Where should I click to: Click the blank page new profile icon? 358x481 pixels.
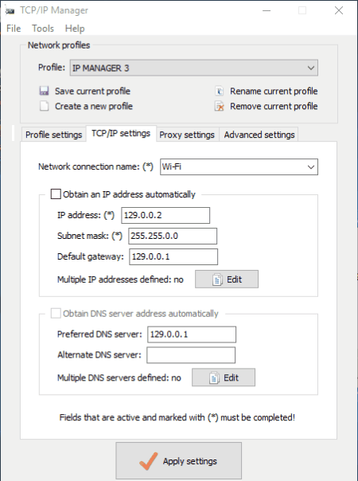(x=44, y=106)
